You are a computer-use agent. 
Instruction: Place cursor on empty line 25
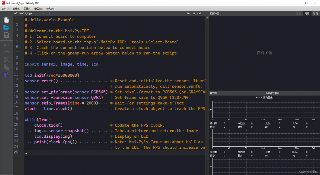click(115, 152)
